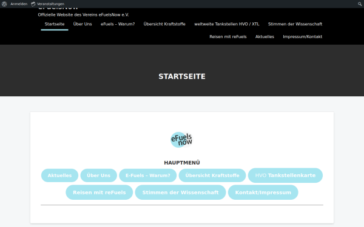Open the HVO Tankstellenkarte button
The height and width of the screenshot is (227, 364).
[285, 176]
